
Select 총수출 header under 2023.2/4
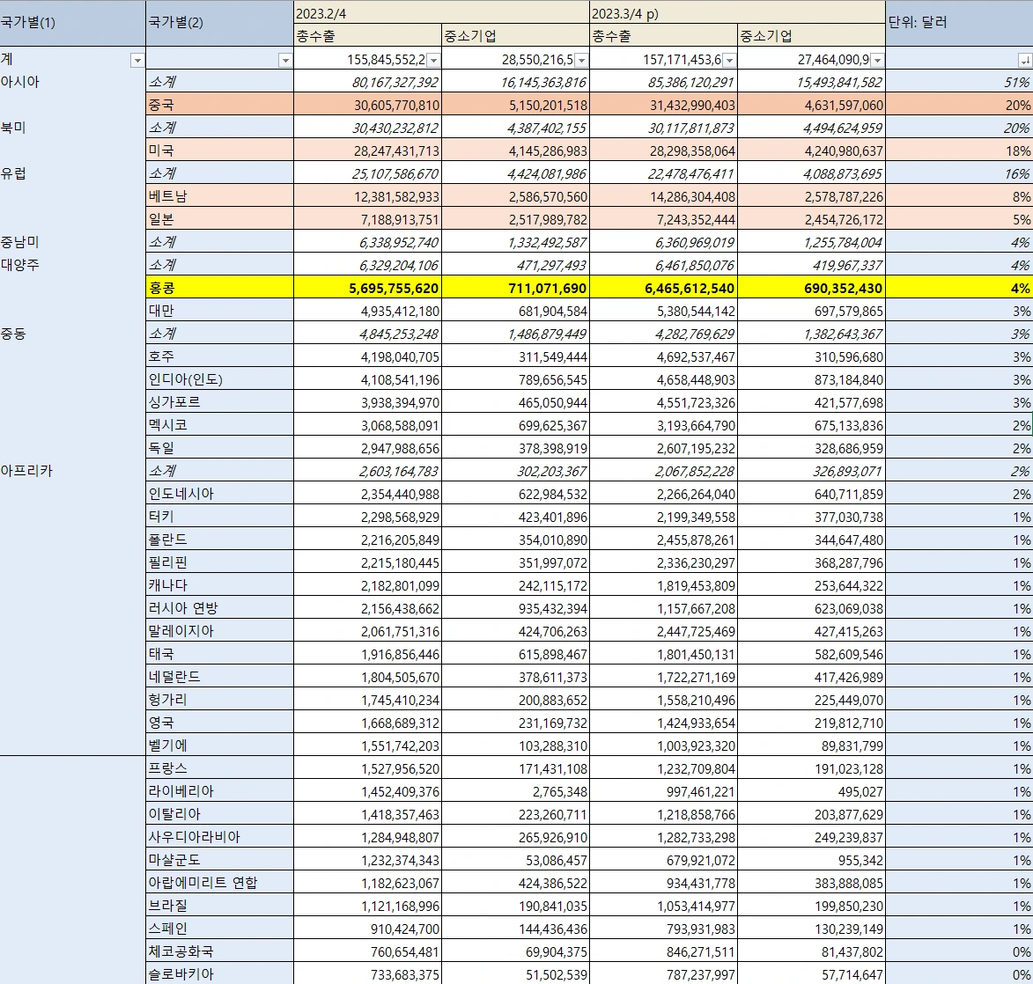367,35
